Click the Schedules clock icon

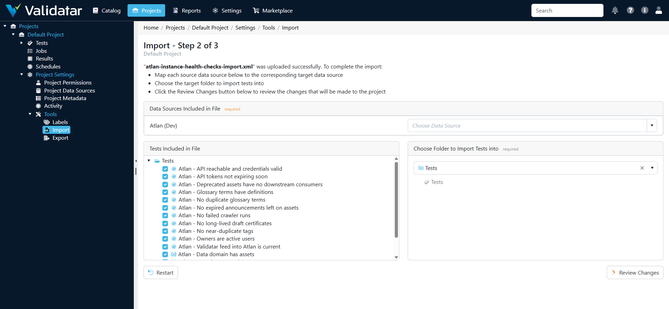coord(30,67)
